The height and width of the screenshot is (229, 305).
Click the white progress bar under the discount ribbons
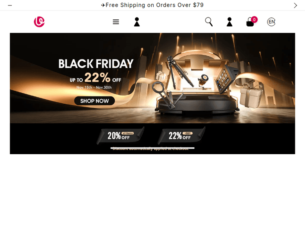pyautogui.click(x=152, y=148)
